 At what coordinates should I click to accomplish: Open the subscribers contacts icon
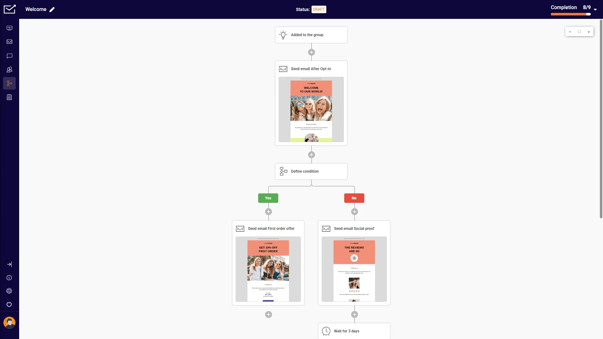click(9, 69)
